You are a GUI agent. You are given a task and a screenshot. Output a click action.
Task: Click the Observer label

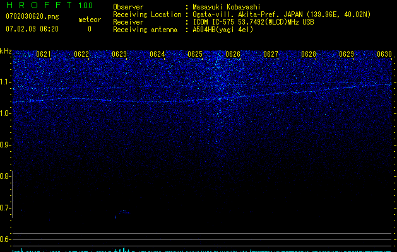(x=128, y=7)
